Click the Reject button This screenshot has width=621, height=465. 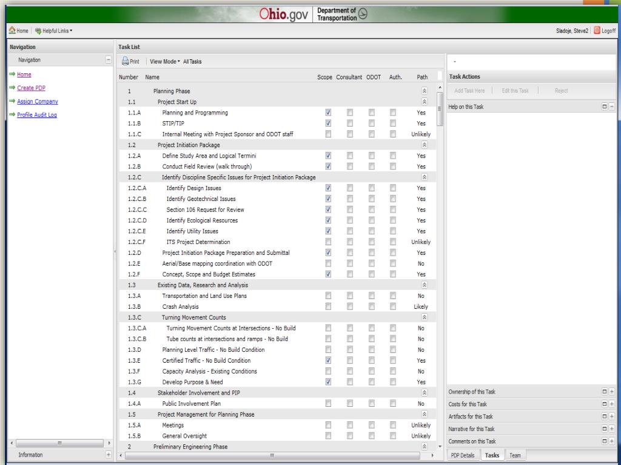tap(561, 91)
